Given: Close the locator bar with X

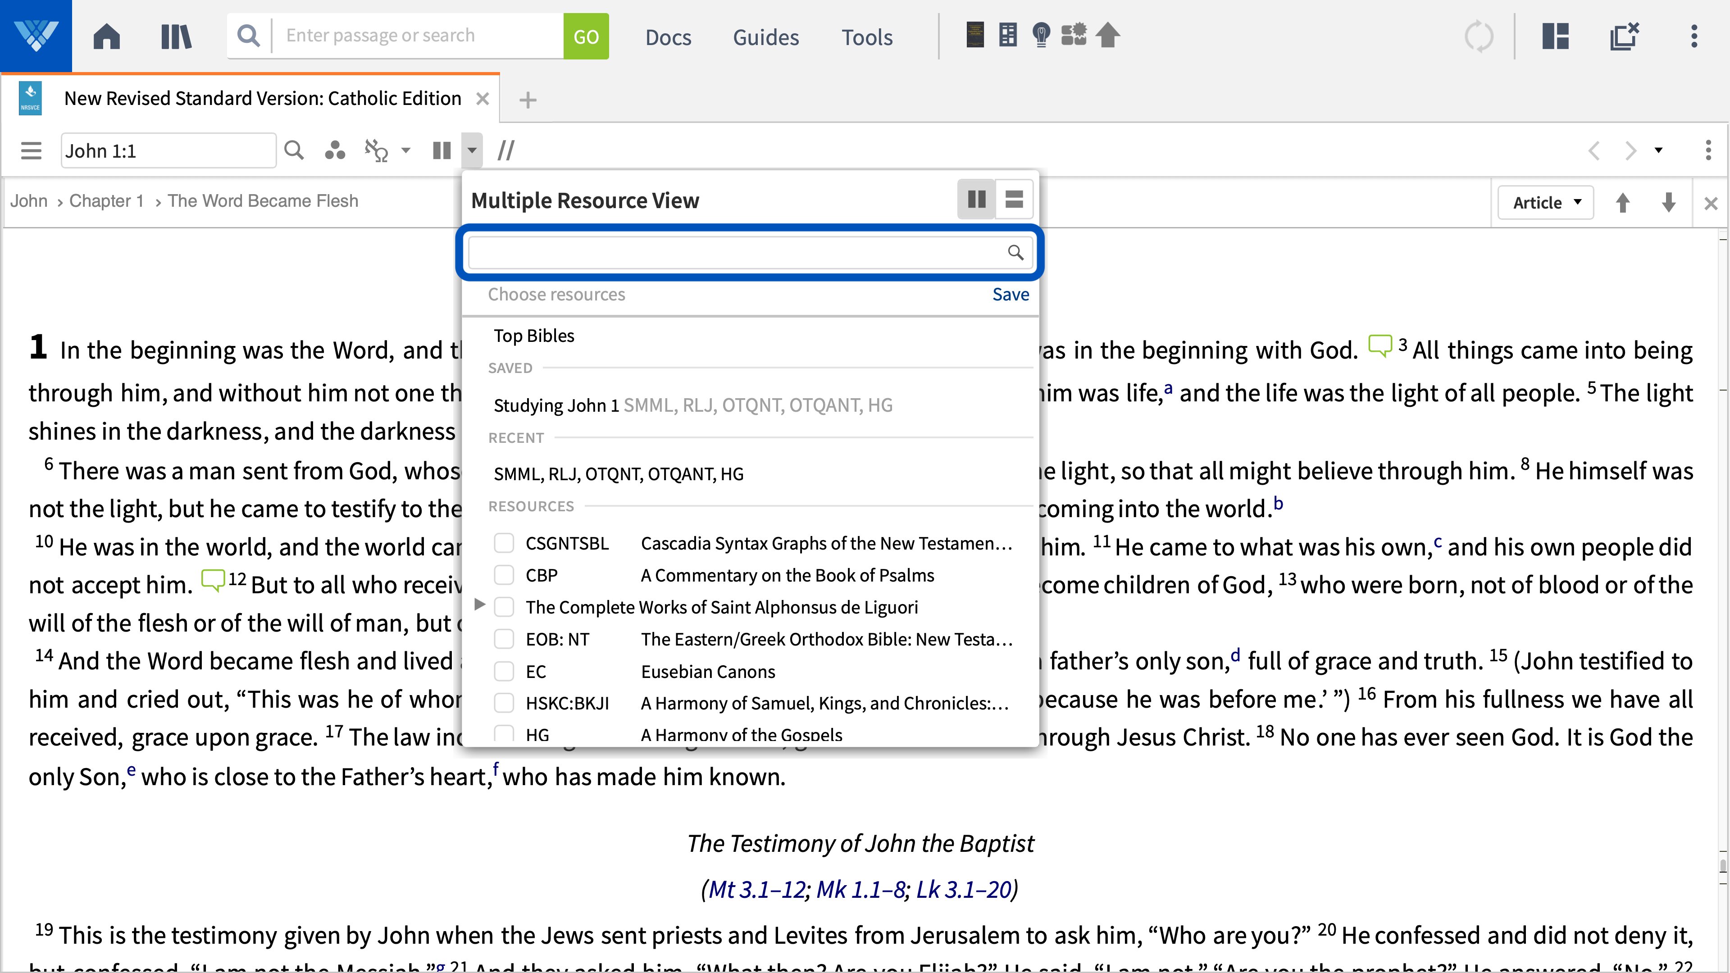Looking at the screenshot, I should 1711,203.
